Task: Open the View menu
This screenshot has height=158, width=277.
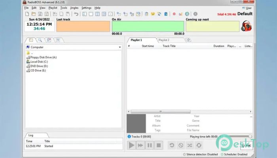Action: pos(42,8)
